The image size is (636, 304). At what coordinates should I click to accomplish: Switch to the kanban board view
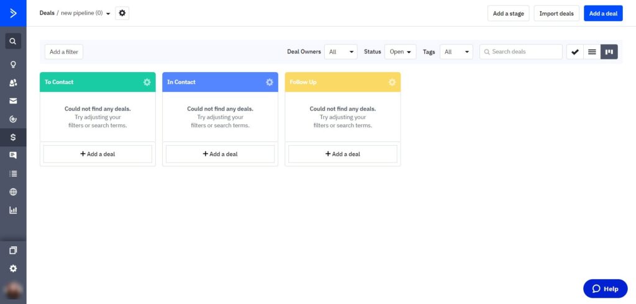609,52
